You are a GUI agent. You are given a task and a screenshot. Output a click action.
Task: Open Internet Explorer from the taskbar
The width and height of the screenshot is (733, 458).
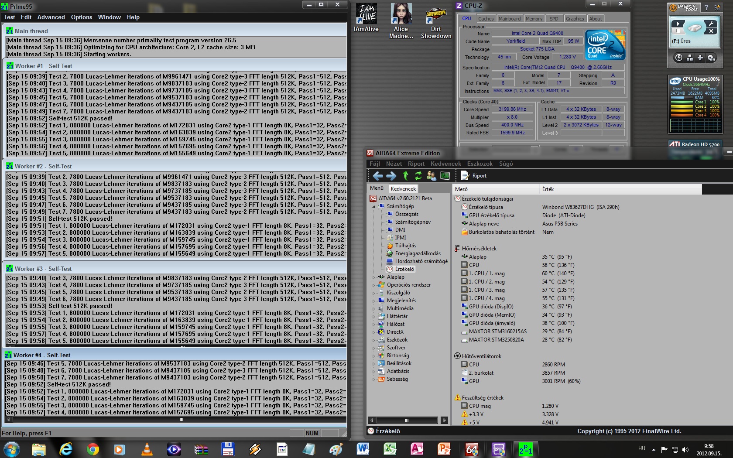pyautogui.click(x=65, y=449)
